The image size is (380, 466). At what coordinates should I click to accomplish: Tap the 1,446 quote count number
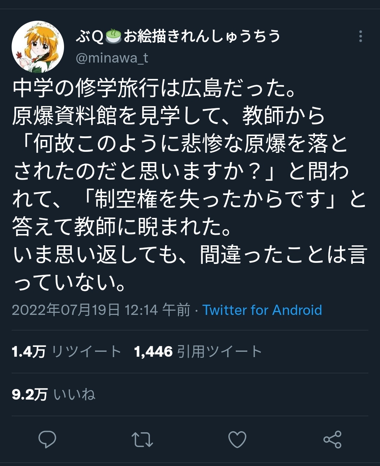click(153, 351)
